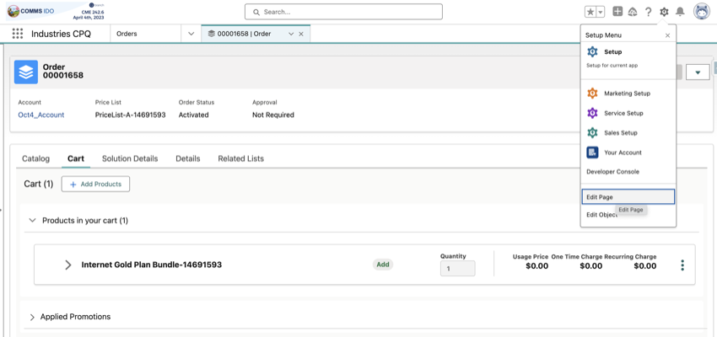
Task: Expand the Internet Gold Plan Bundle row
Action: click(68, 265)
